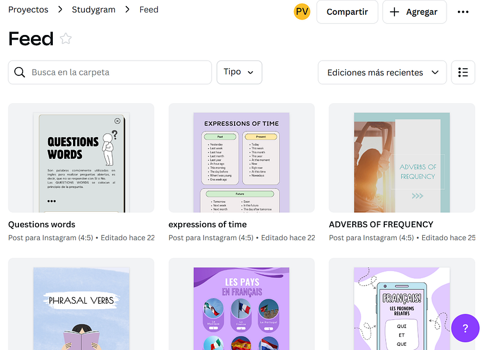Click the title 'Questions words'
The width and height of the screenshot is (487, 350).
[42, 224]
